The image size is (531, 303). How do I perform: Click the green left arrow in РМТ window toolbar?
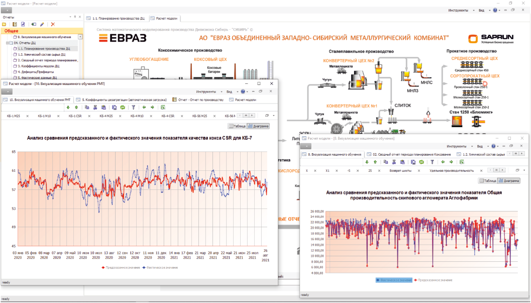[x=144, y=108]
